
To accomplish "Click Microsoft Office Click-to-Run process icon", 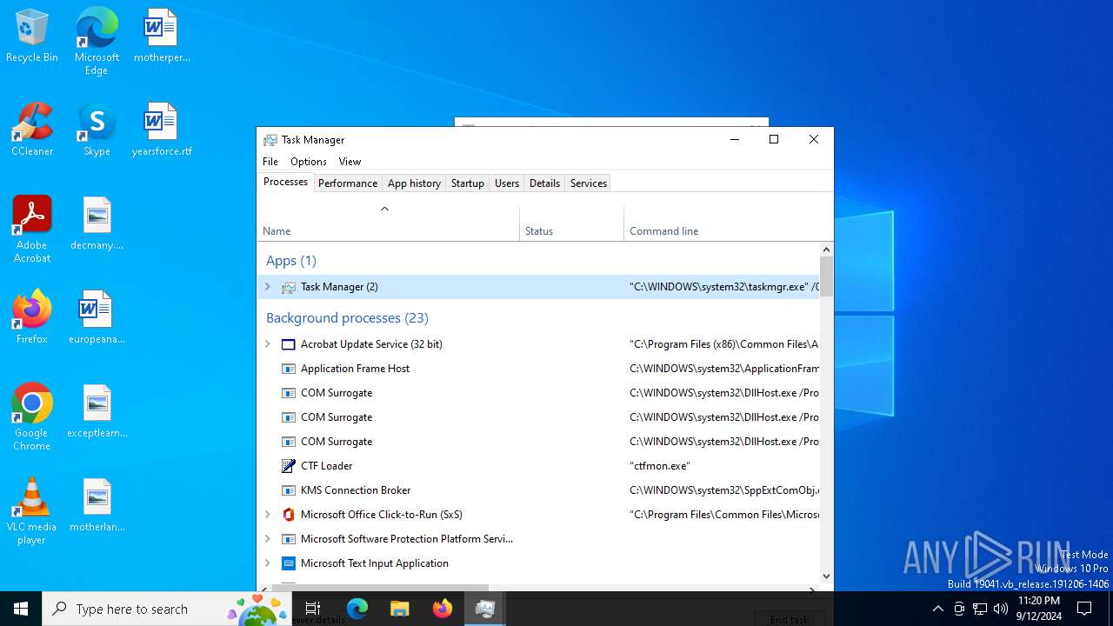I will (289, 515).
